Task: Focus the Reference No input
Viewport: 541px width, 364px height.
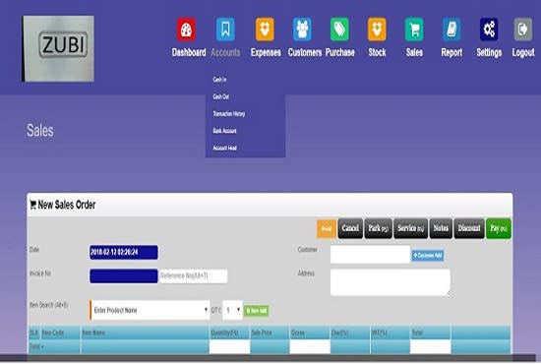Action: coord(193,276)
